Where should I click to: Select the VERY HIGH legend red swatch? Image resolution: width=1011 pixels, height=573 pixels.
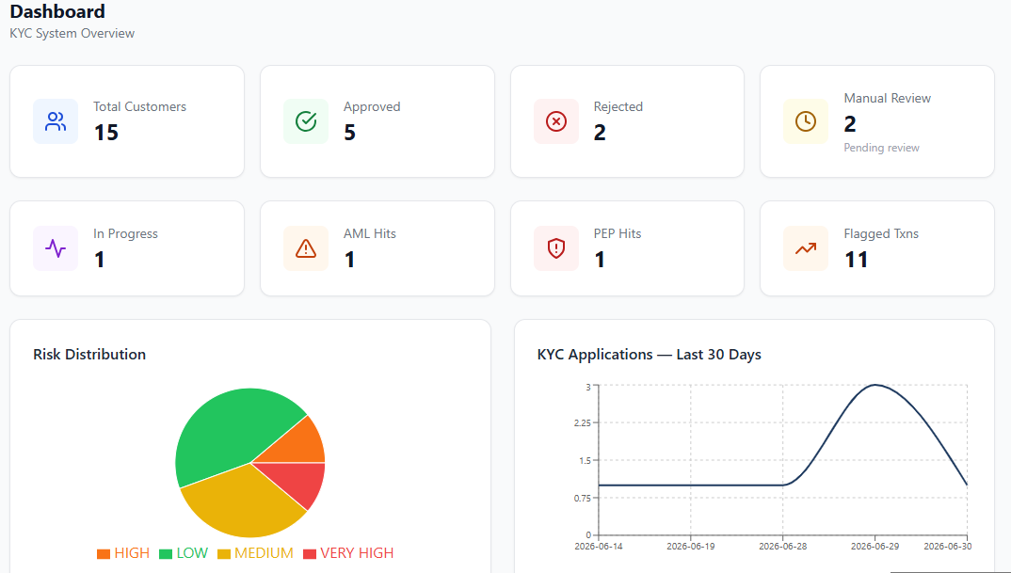pos(310,553)
